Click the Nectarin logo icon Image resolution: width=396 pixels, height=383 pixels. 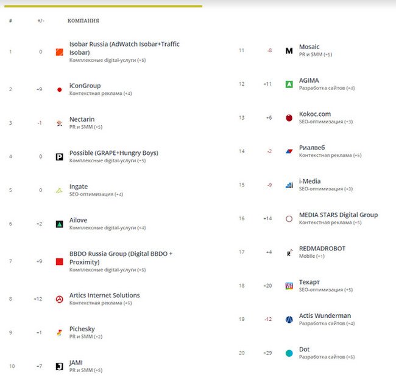[x=59, y=123]
